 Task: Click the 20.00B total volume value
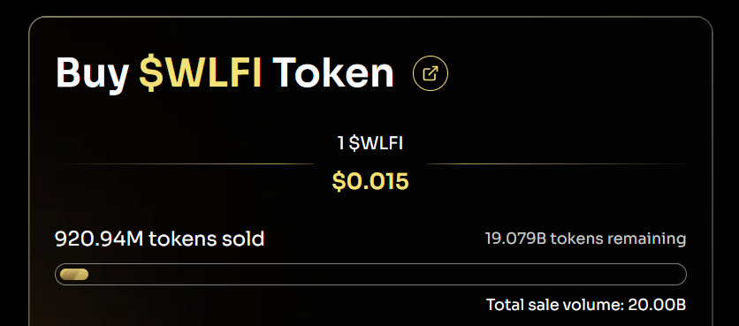(657, 305)
